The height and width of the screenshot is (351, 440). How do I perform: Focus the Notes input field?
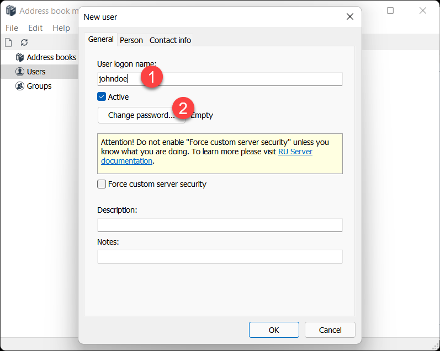[220, 257]
